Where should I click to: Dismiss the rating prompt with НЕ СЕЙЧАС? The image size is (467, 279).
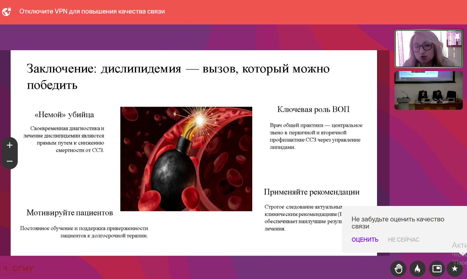(403, 240)
